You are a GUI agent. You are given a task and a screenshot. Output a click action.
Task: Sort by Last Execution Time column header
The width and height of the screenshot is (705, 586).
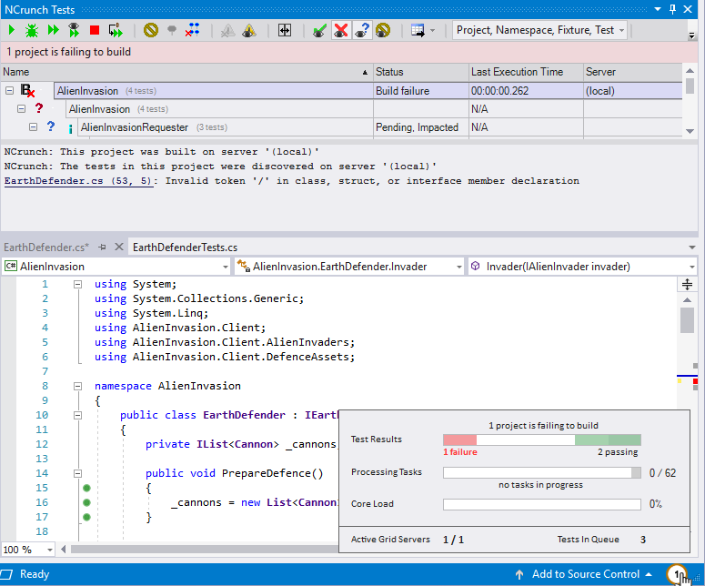coord(526,72)
